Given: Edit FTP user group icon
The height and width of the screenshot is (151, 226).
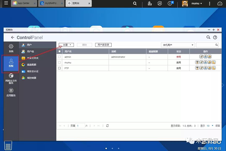Looking at the screenshot, I should click(x=206, y=68).
